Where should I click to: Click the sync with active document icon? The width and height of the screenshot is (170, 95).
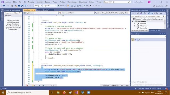(149, 13)
